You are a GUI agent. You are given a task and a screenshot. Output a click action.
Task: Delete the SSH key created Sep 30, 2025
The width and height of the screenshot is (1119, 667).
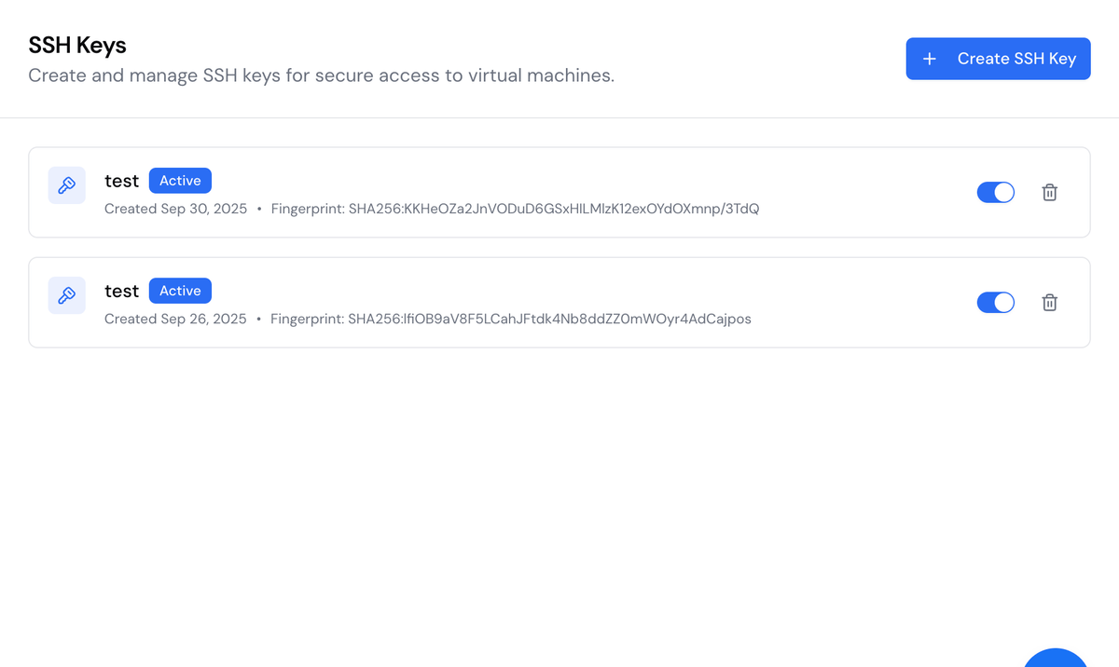click(1049, 193)
